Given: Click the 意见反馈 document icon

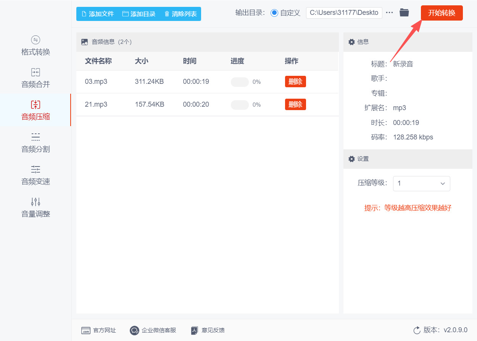Looking at the screenshot, I should (x=195, y=330).
